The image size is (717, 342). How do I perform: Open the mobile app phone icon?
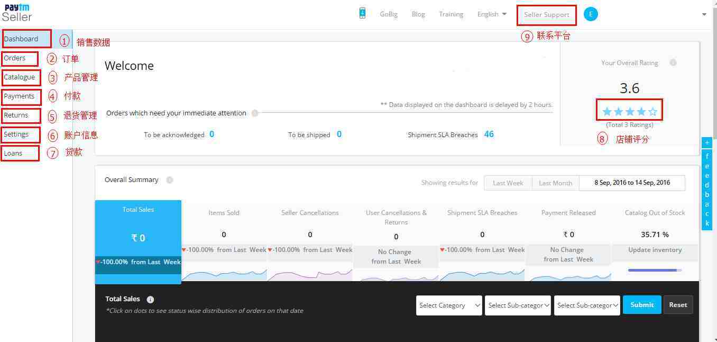pyautogui.click(x=362, y=13)
